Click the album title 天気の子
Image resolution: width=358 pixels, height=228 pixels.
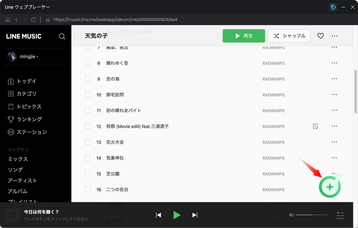96,36
